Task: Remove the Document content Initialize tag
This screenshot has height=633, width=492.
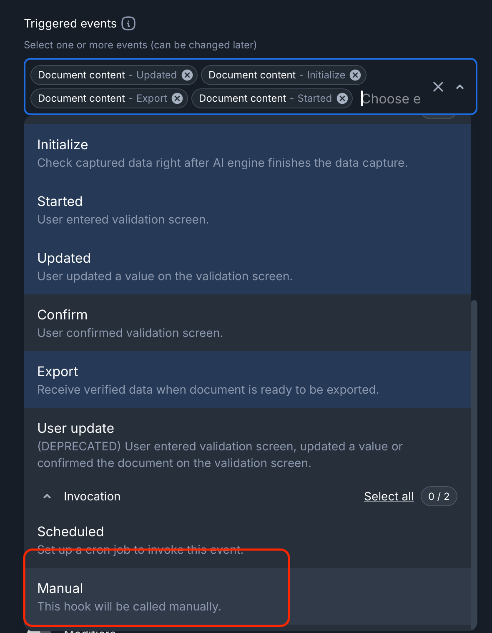Action: pos(355,75)
